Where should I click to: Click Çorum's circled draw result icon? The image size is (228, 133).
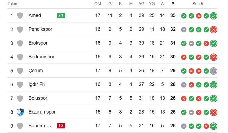pyautogui.click(x=214, y=71)
